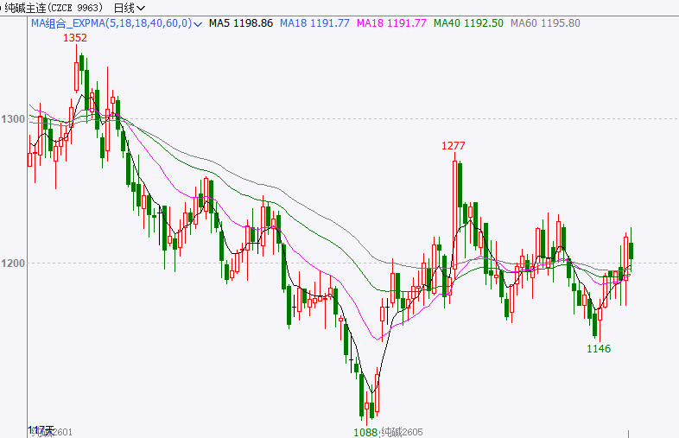Click the red candlestick under the 1352 label
679x438 pixels.
(76, 75)
